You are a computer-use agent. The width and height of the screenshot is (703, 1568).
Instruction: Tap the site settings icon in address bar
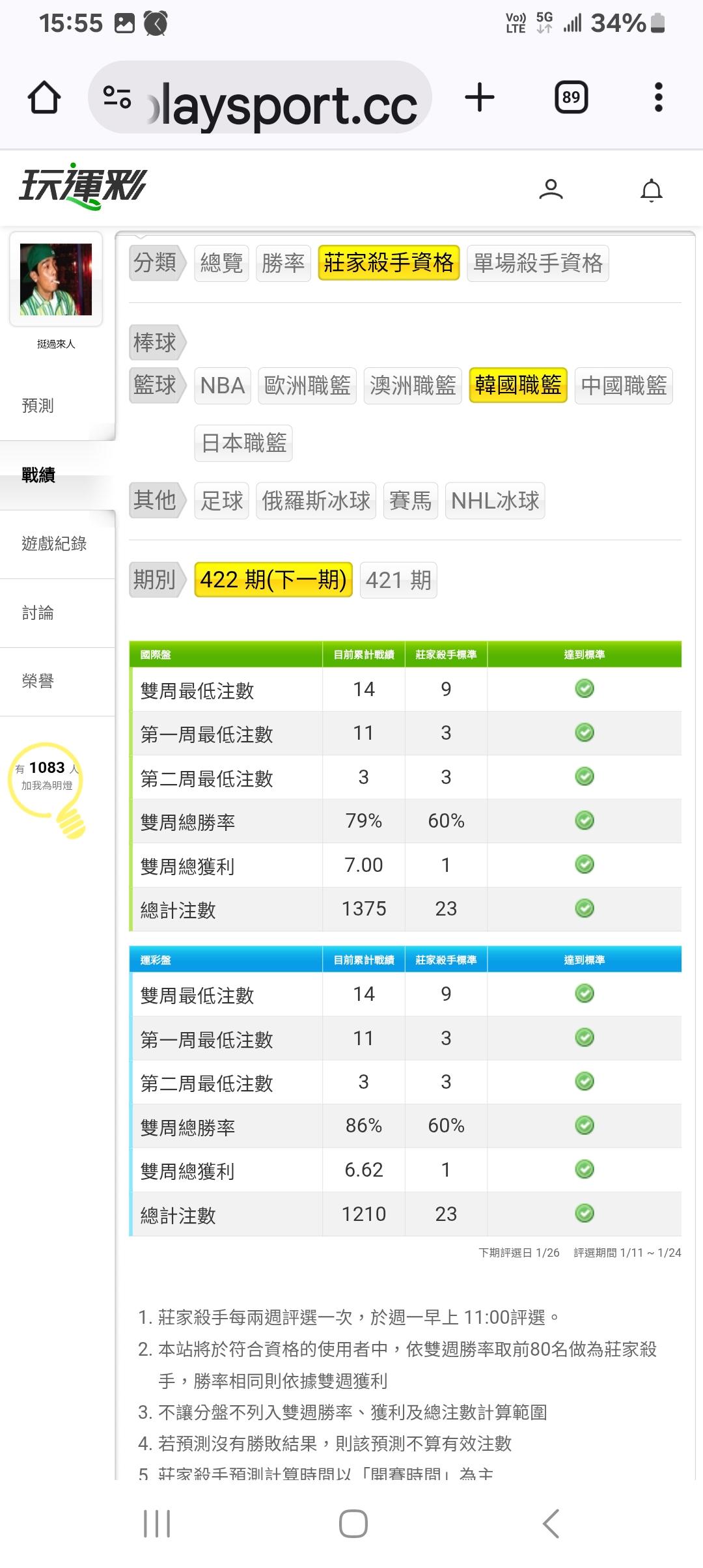(x=117, y=98)
